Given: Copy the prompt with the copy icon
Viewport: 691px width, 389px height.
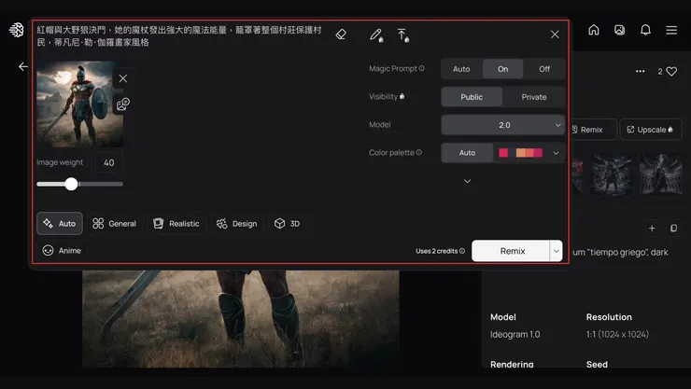Looking at the screenshot, I should pyautogui.click(x=674, y=228).
